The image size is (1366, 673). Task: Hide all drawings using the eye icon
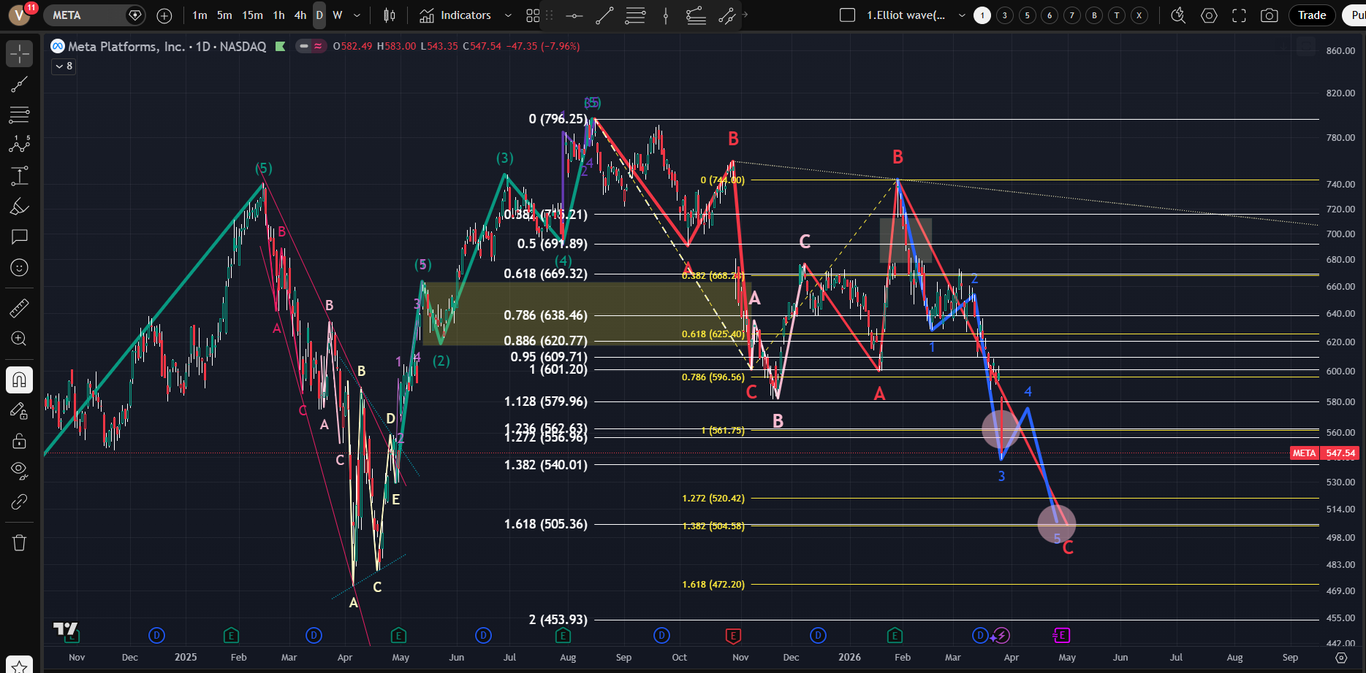pos(19,469)
